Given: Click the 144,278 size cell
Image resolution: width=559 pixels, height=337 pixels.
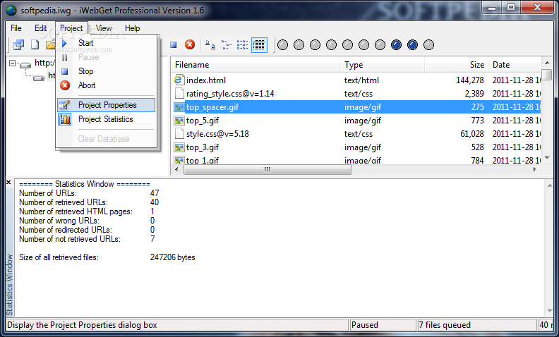Looking at the screenshot, I should [x=470, y=80].
